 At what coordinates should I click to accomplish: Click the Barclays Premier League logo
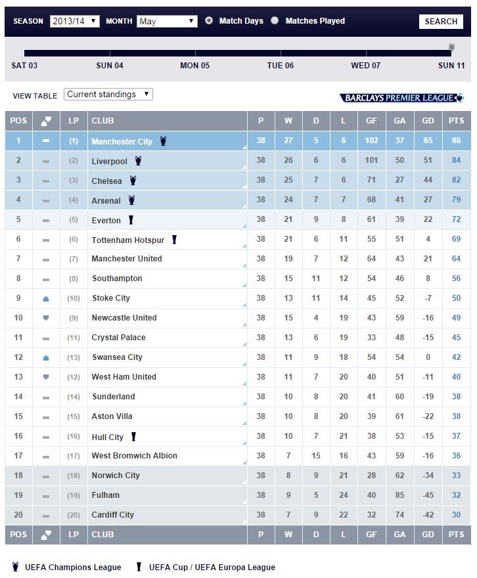click(402, 98)
